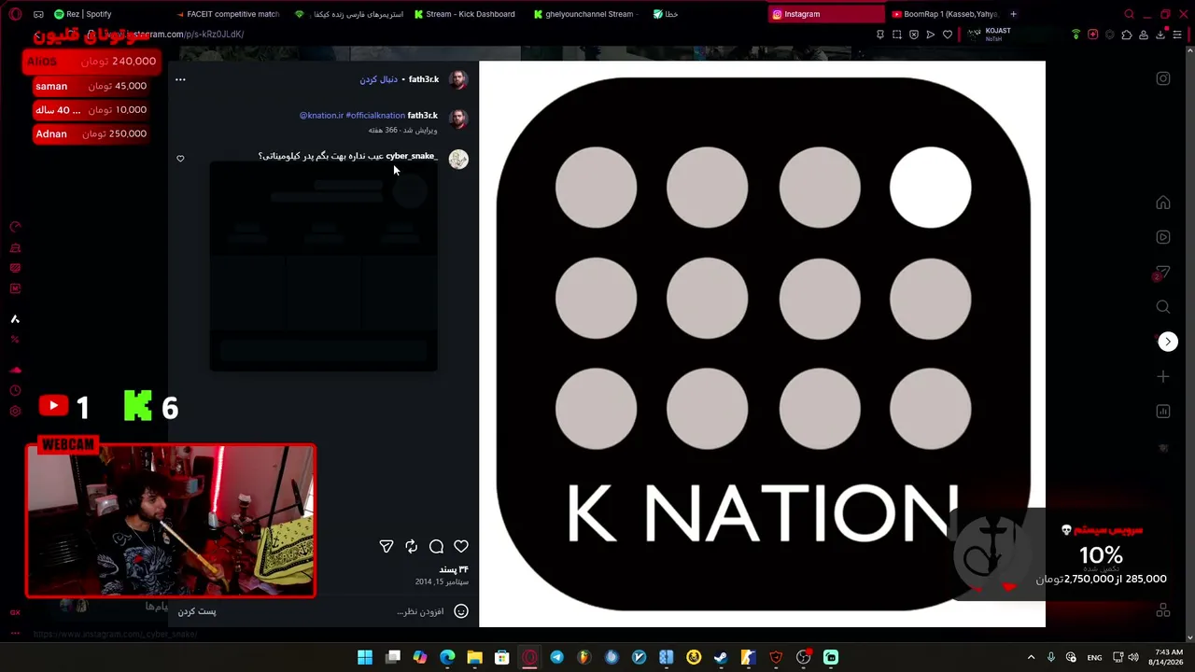Switch the ENG input language indicator
Viewport: 1195px width, 672px height.
coord(1094,657)
